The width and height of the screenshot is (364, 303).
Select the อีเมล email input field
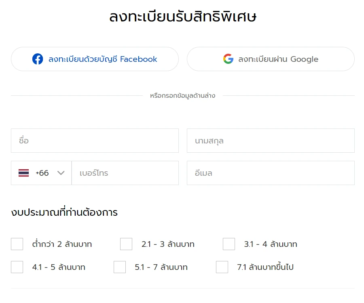(x=271, y=173)
